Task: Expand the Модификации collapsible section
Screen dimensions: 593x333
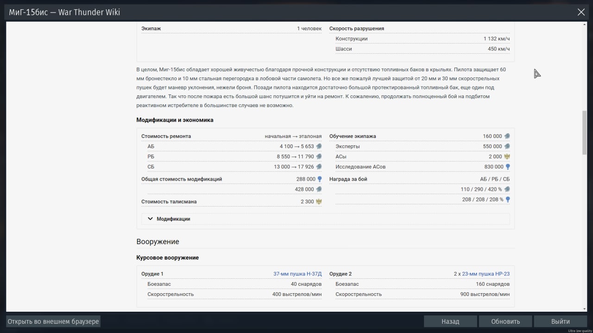Action: point(326,219)
